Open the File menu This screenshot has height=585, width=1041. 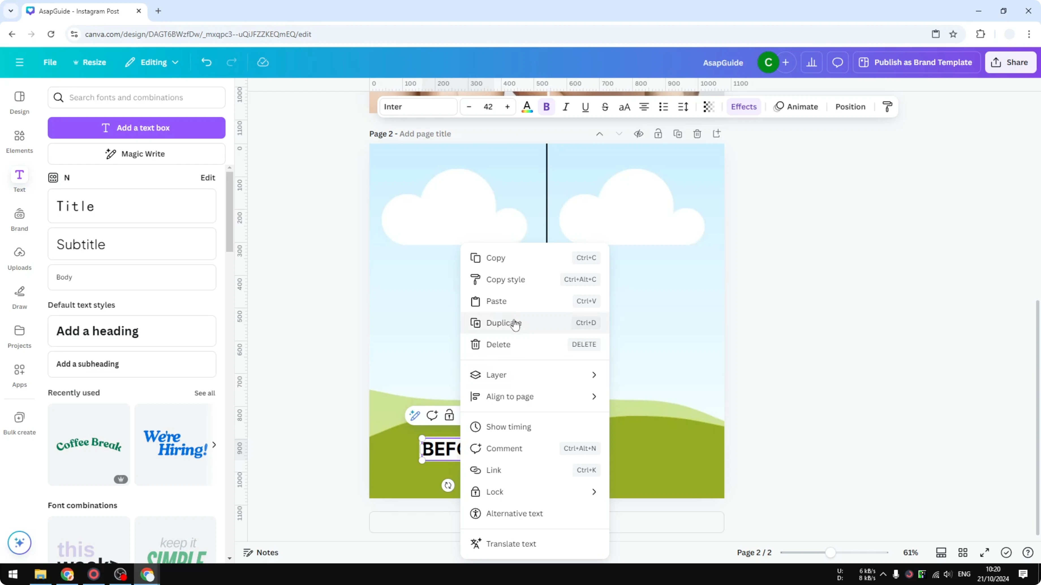[x=50, y=62]
